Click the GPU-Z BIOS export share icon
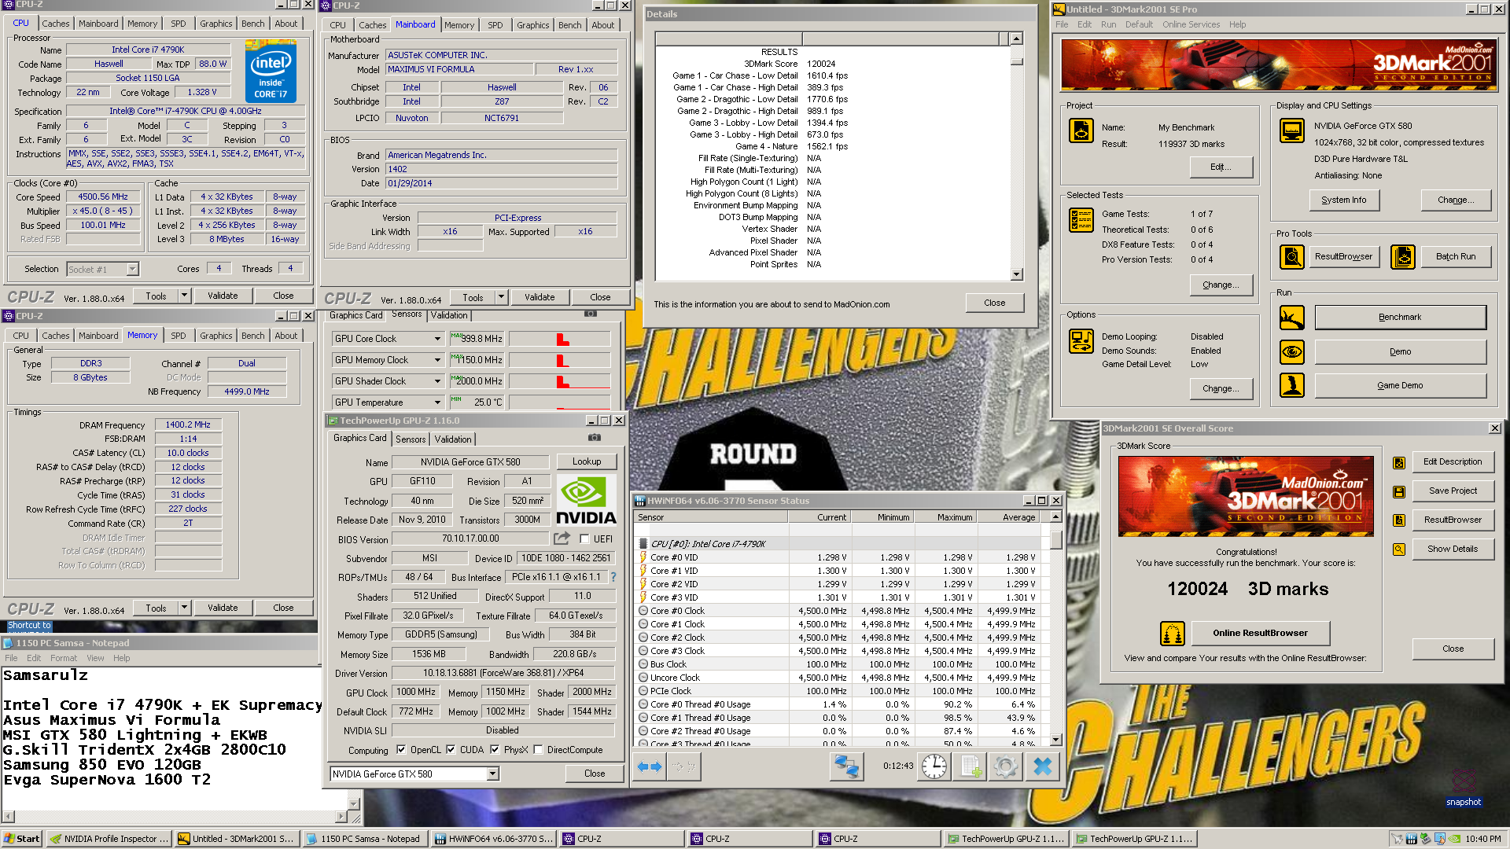This screenshot has width=1510, height=849. coord(562,538)
